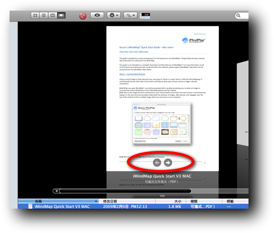Click the Cover Flow scrollbar left arrow
274x233 pixels.
56,191
